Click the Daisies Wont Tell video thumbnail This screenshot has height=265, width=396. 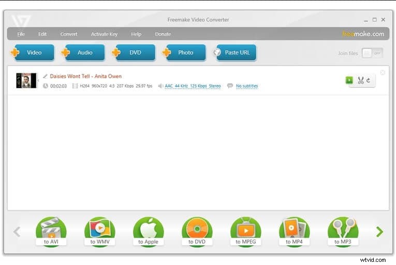pyautogui.click(x=26, y=80)
